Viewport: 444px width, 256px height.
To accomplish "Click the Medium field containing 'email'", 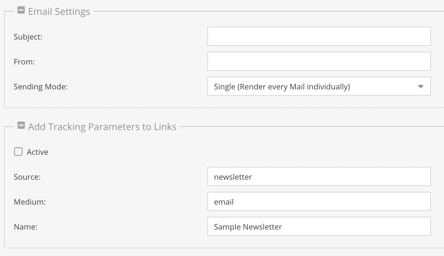I will click(319, 202).
